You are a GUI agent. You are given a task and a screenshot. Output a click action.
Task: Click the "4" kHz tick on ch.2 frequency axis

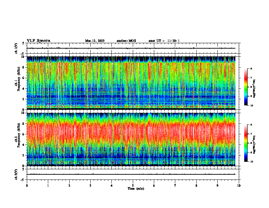coord(24,145)
